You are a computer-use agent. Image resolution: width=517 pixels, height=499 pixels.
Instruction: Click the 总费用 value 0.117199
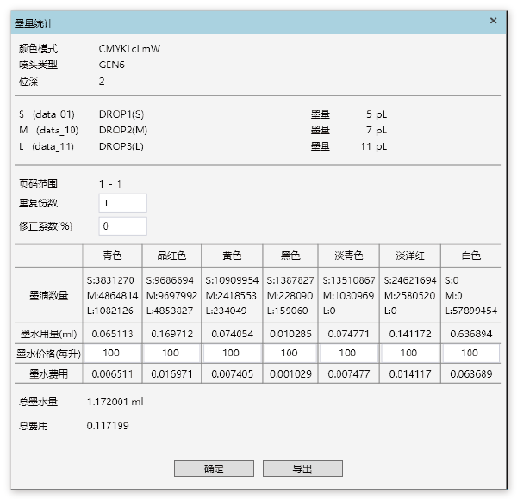109,425
